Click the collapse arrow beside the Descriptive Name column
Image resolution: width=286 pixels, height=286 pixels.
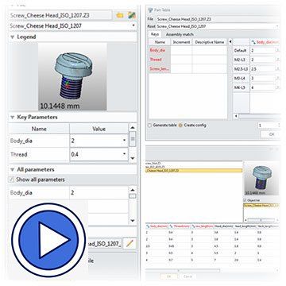(x=230, y=42)
